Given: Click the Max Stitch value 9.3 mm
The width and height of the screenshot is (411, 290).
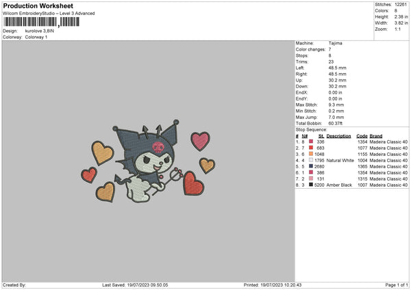Looking at the screenshot, I should tap(336, 105).
